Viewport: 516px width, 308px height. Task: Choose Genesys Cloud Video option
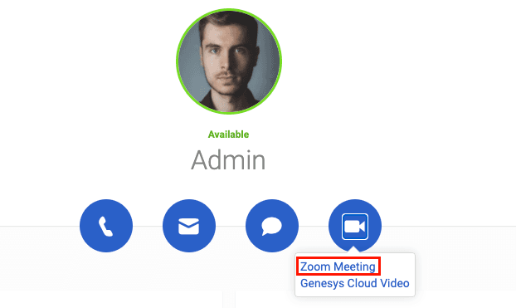click(x=355, y=283)
